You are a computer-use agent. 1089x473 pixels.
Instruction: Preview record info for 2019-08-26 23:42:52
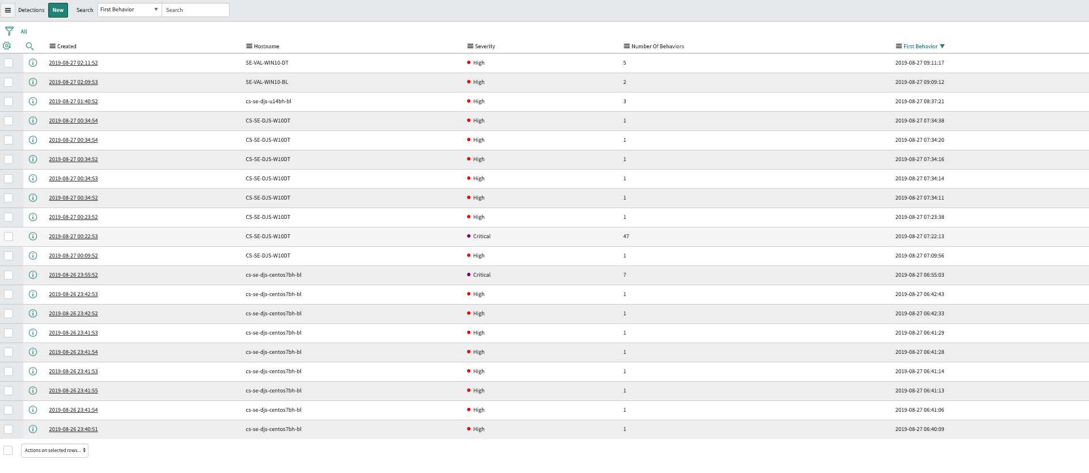pyautogui.click(x=33, y=314)
